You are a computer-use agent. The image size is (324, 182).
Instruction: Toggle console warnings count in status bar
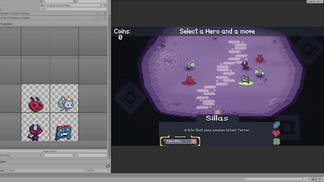pyautogui.click(x=314, y=179)
